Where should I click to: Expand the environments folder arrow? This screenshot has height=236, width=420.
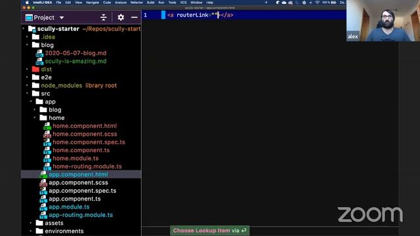(x=31, y=231)
